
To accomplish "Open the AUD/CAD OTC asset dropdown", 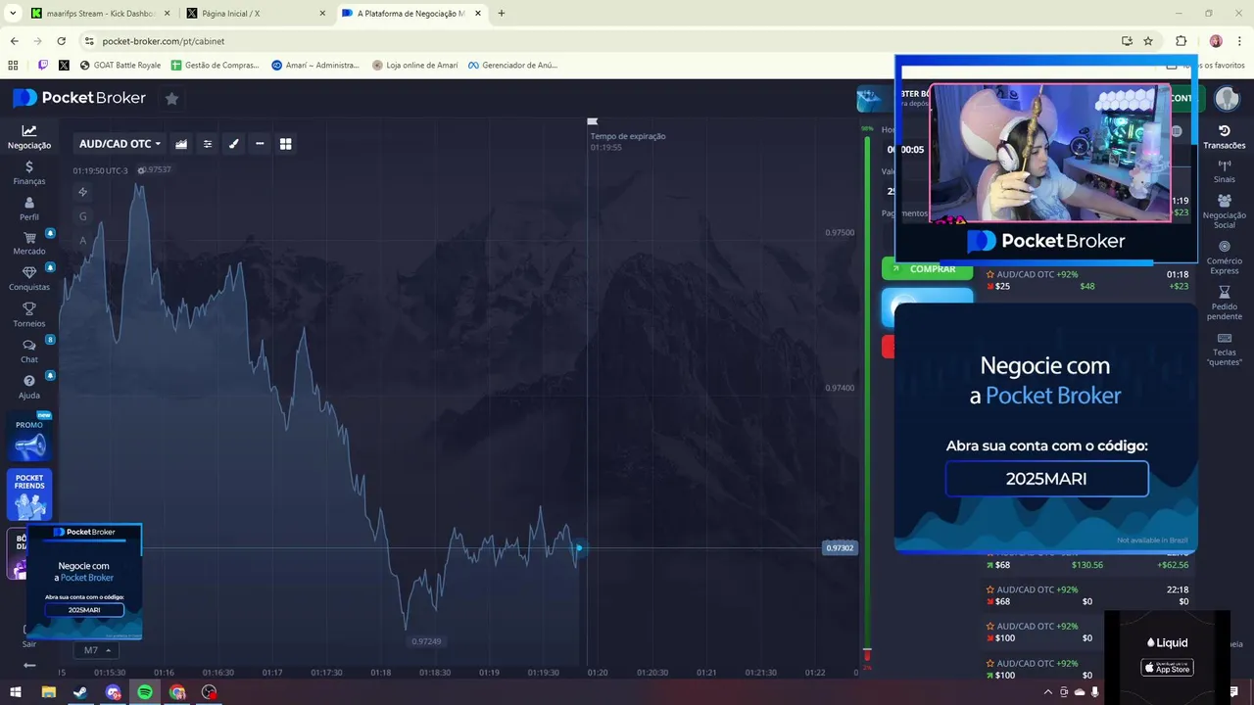I will [120, 144].
